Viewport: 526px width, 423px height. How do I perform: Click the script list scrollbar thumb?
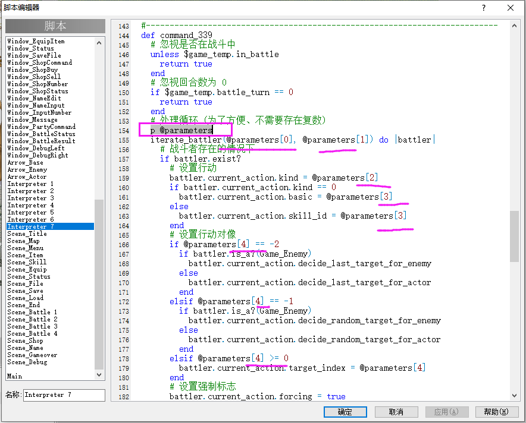tap(99, 284)
